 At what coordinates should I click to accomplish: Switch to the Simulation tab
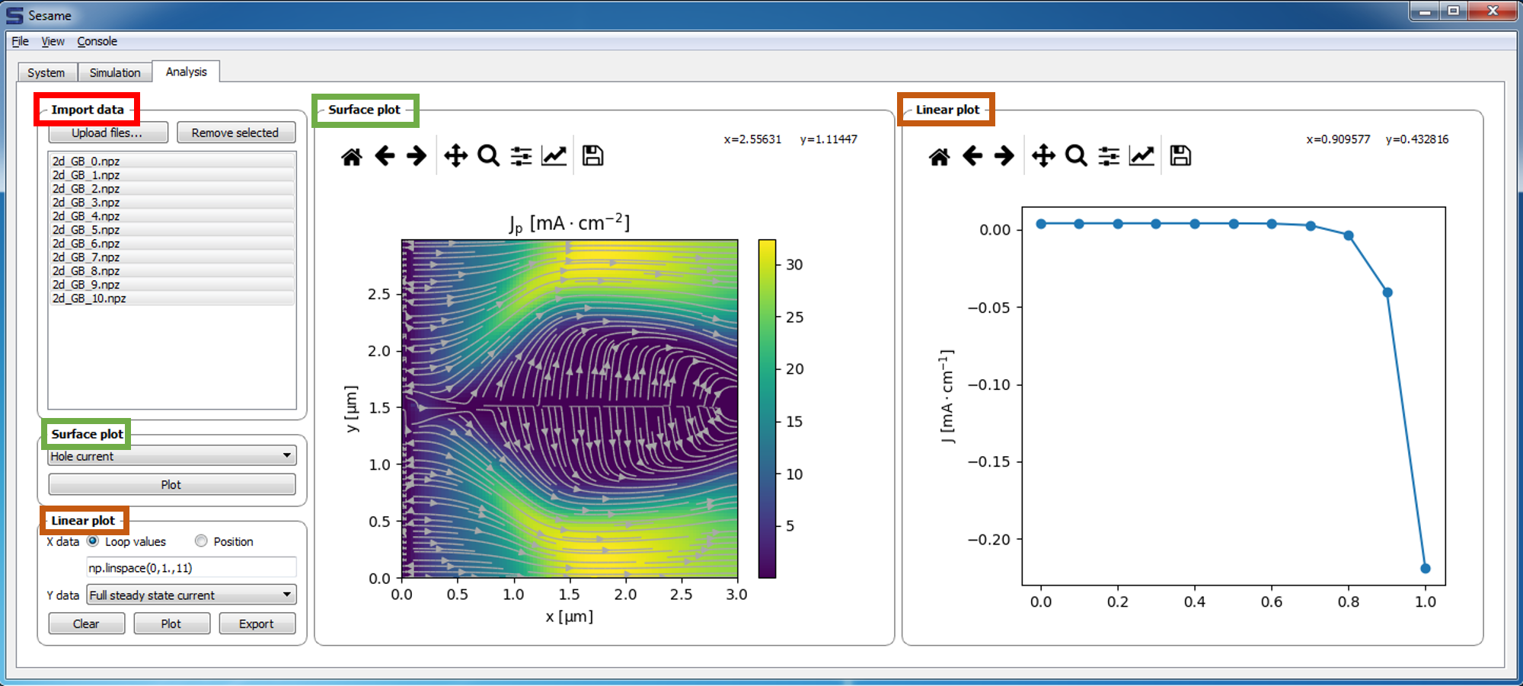pyautogui.click(x=115, y=72)
